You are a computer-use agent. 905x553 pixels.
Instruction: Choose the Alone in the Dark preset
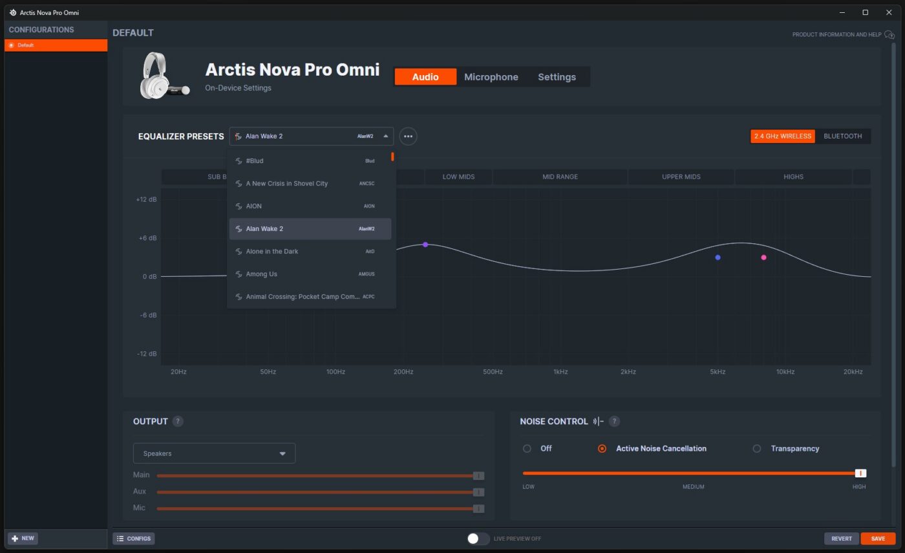coord(310,252)
